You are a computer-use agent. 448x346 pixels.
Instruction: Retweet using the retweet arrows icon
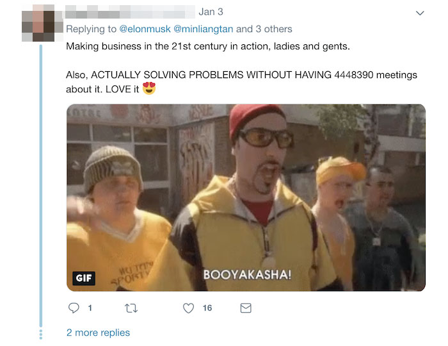click(131, 308)
